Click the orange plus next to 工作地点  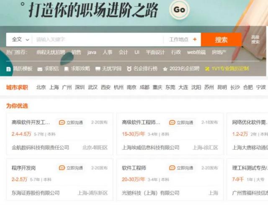pos(195,39)
